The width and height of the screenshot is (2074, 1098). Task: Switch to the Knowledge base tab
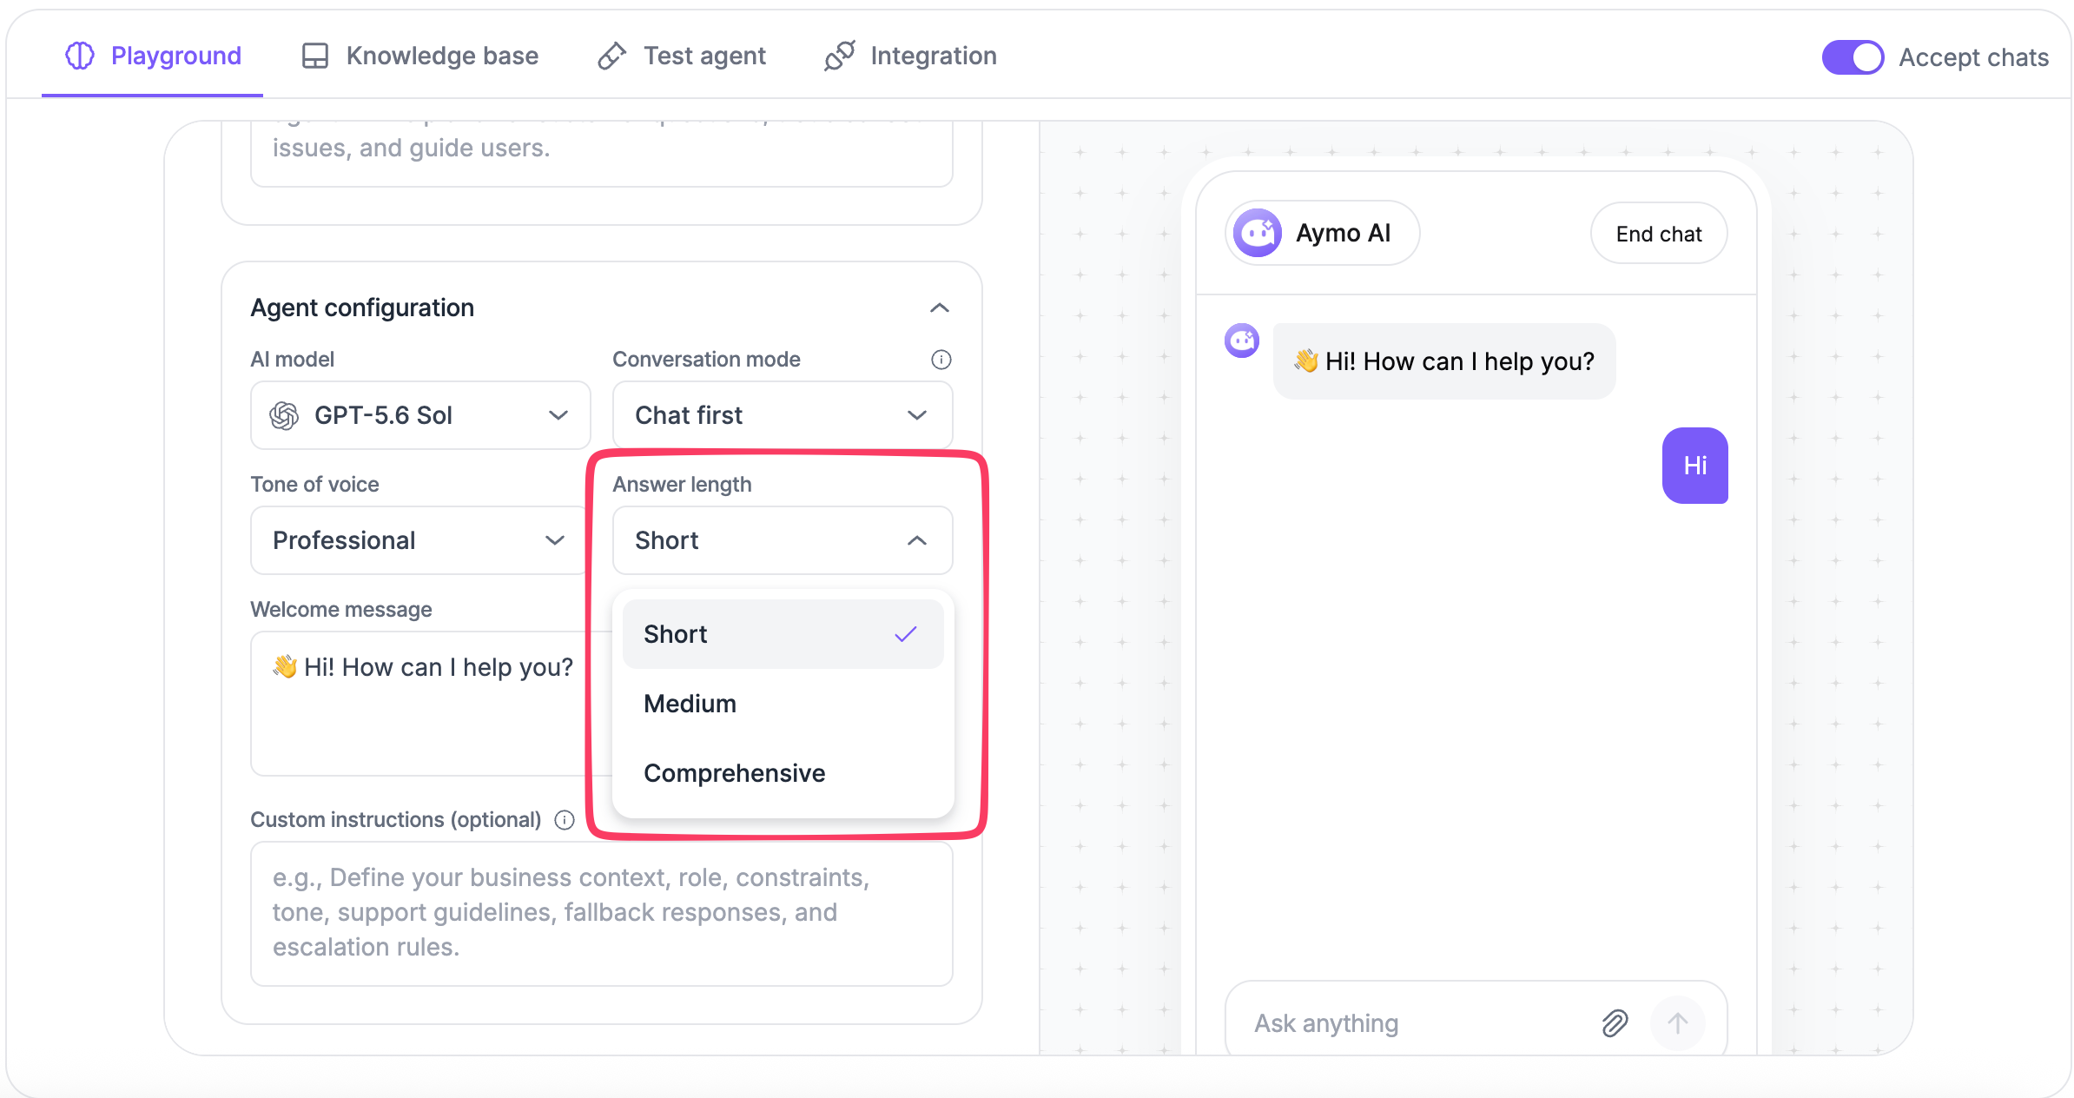419,56
